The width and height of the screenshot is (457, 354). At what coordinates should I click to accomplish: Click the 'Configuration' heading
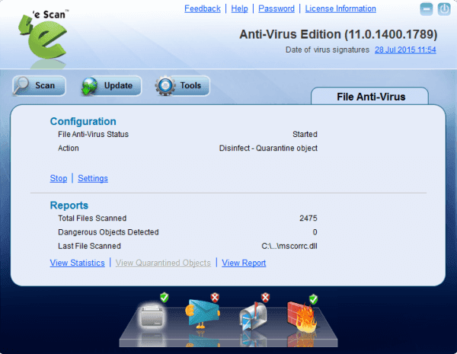click(83, 122)
